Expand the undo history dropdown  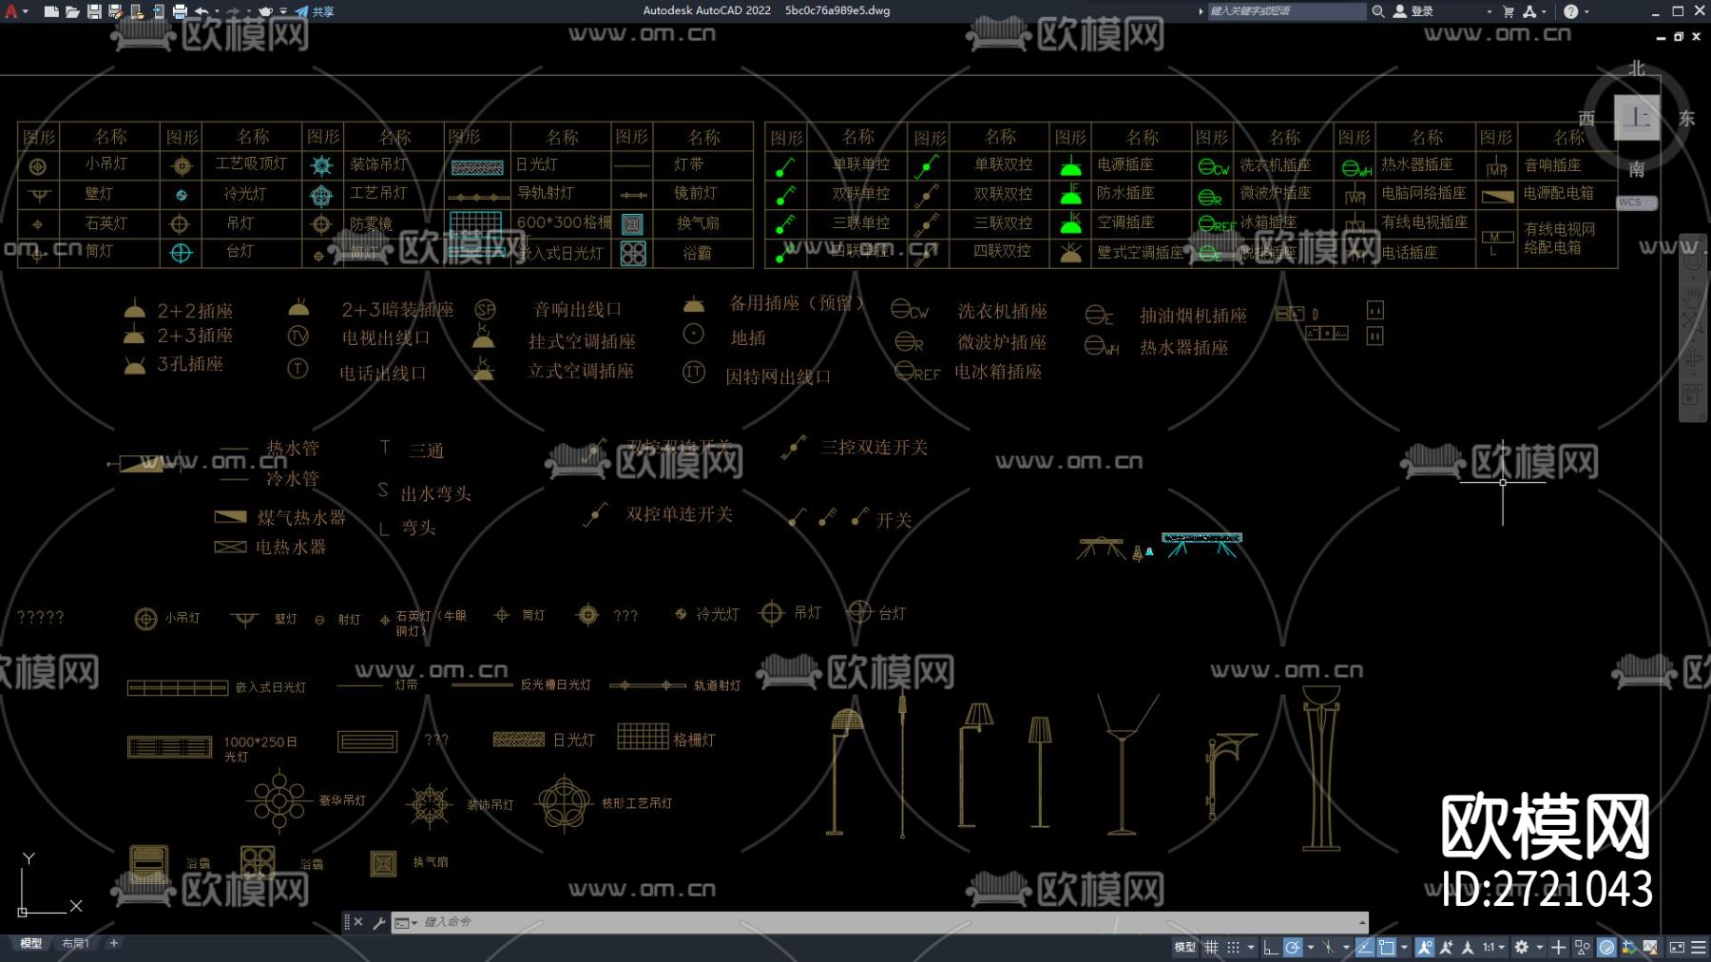(217, 11)
